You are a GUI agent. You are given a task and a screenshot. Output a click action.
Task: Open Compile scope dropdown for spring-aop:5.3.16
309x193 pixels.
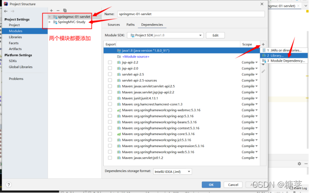coord(250,116)
